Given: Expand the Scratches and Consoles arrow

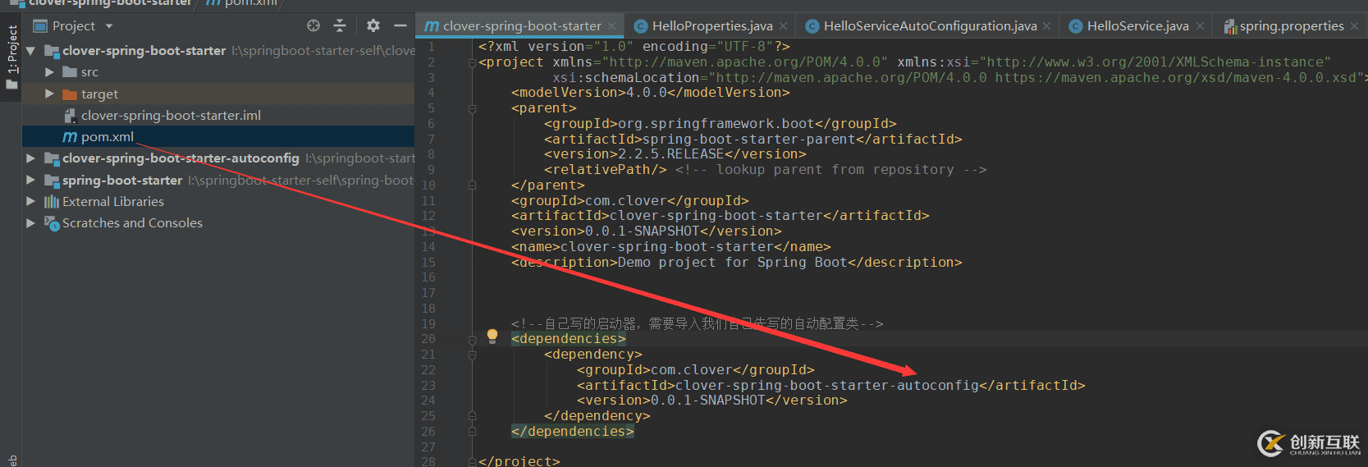Looking at the screenshot, I should coord(30,222).
